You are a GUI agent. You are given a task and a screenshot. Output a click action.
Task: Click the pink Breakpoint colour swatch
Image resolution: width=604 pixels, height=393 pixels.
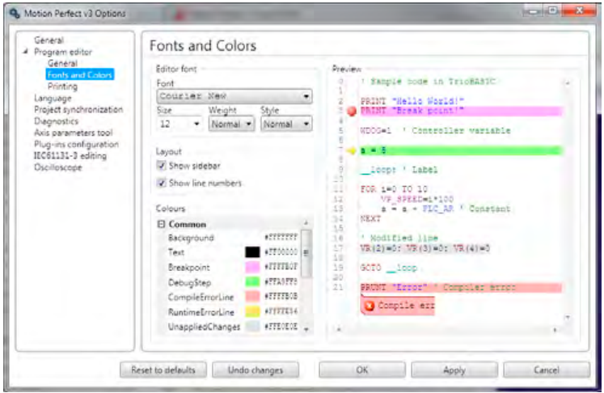click(x=252, y=267)
